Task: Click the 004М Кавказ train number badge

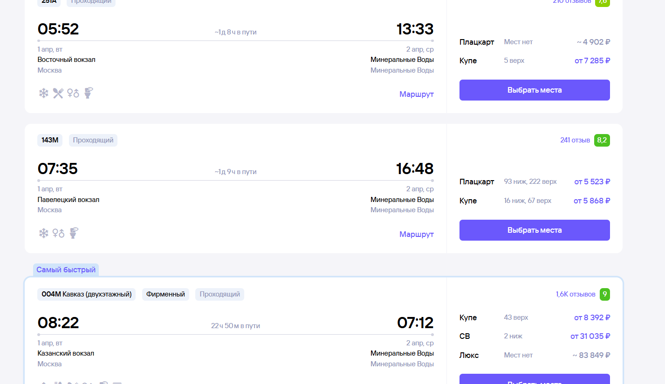Action: pos(87,294)
